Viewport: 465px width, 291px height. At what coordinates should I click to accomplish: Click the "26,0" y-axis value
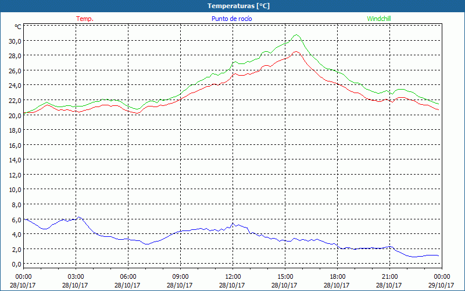pos(15,70)
